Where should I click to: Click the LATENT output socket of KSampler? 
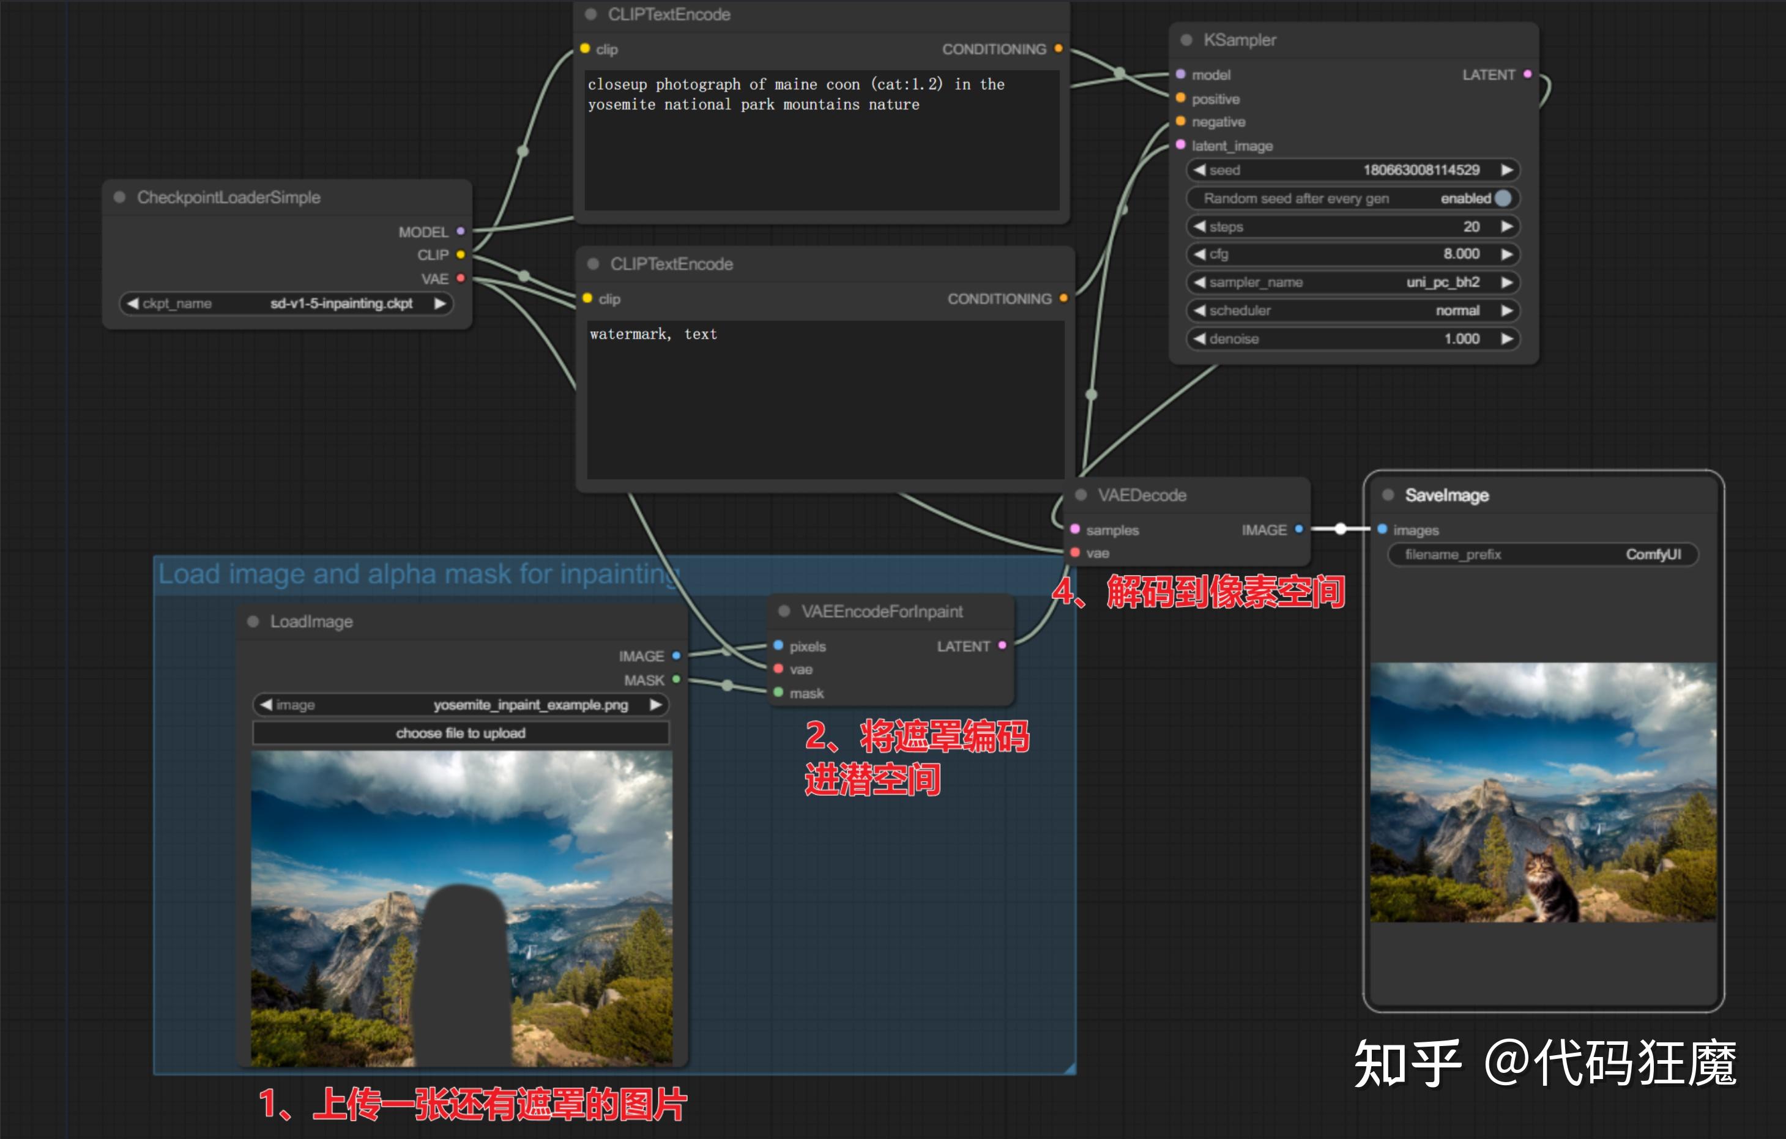point(1527,74)
